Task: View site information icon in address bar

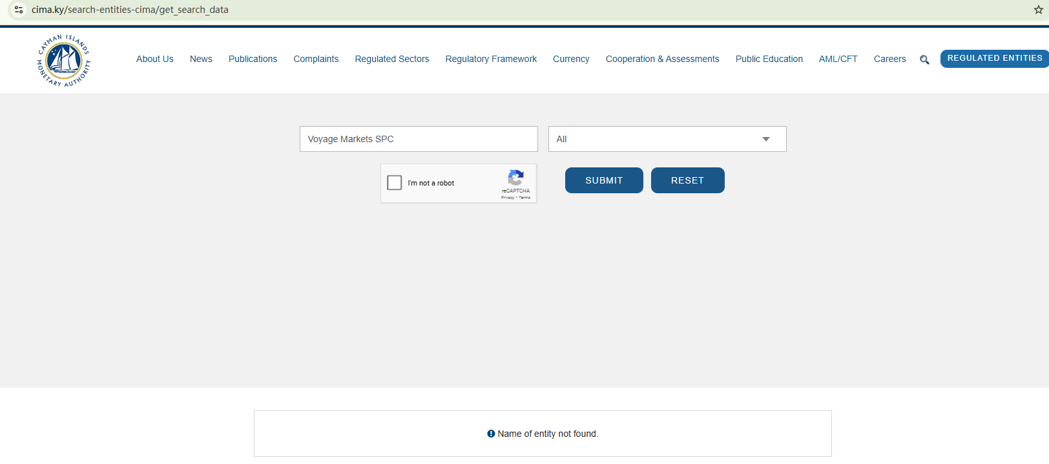Action: point(19,10)
